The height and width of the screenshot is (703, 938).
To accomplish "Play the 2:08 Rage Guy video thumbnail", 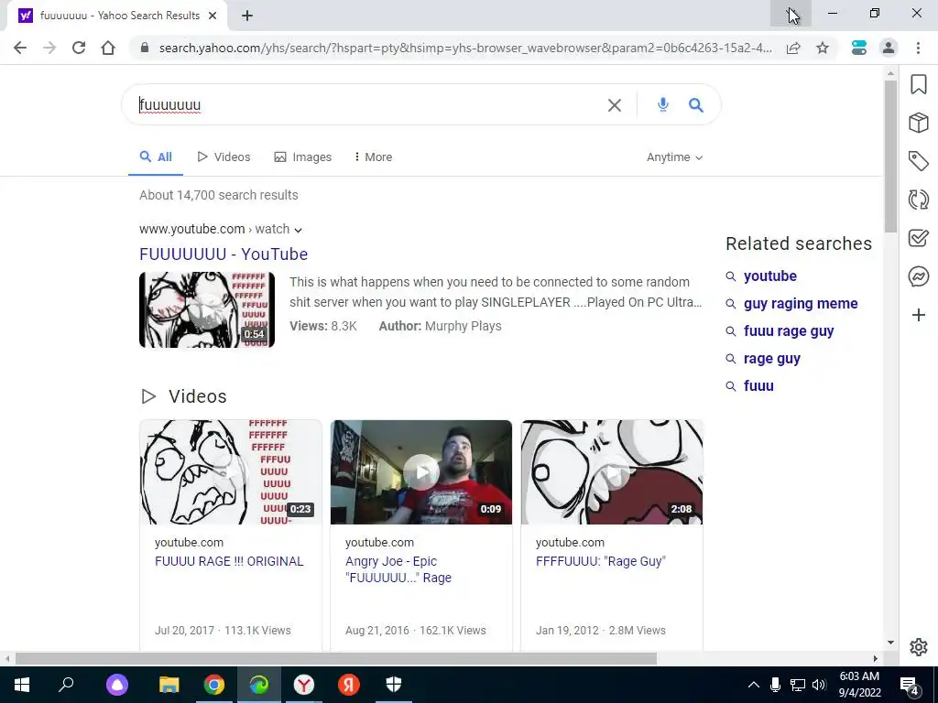I will [612, 472].
